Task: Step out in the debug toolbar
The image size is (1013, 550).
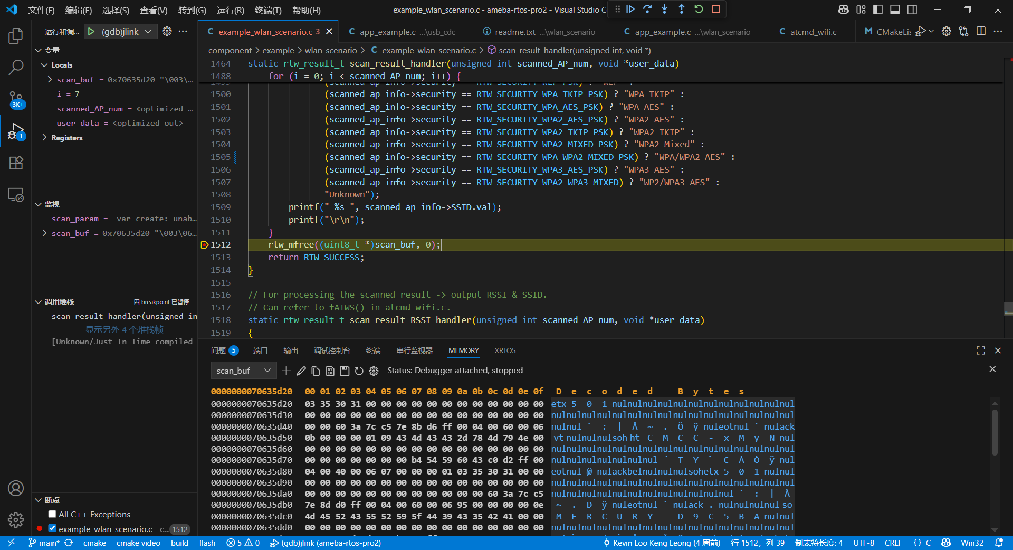Action: coord(681,9)
